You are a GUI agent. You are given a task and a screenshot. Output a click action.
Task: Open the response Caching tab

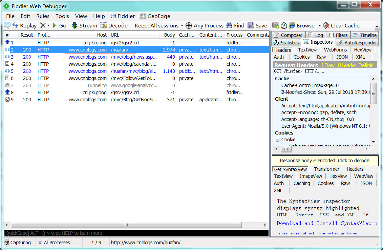302,183
